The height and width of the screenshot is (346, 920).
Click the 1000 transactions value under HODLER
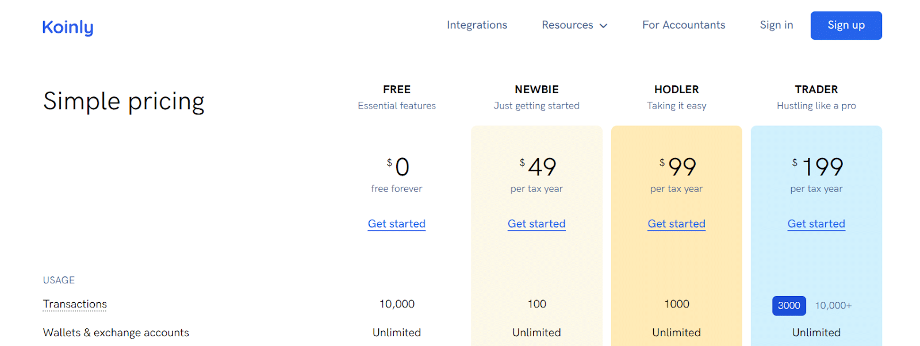(677, 304)
